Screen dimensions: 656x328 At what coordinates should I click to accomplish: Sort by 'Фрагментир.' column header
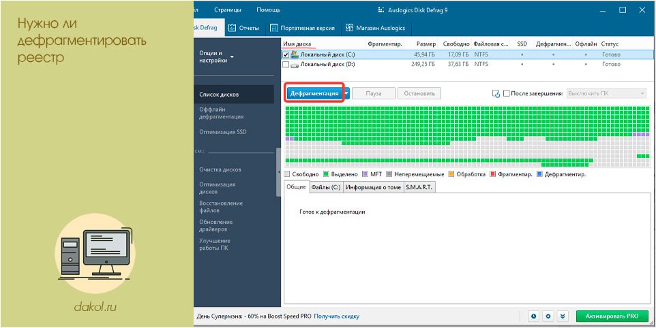click(385, 44)
